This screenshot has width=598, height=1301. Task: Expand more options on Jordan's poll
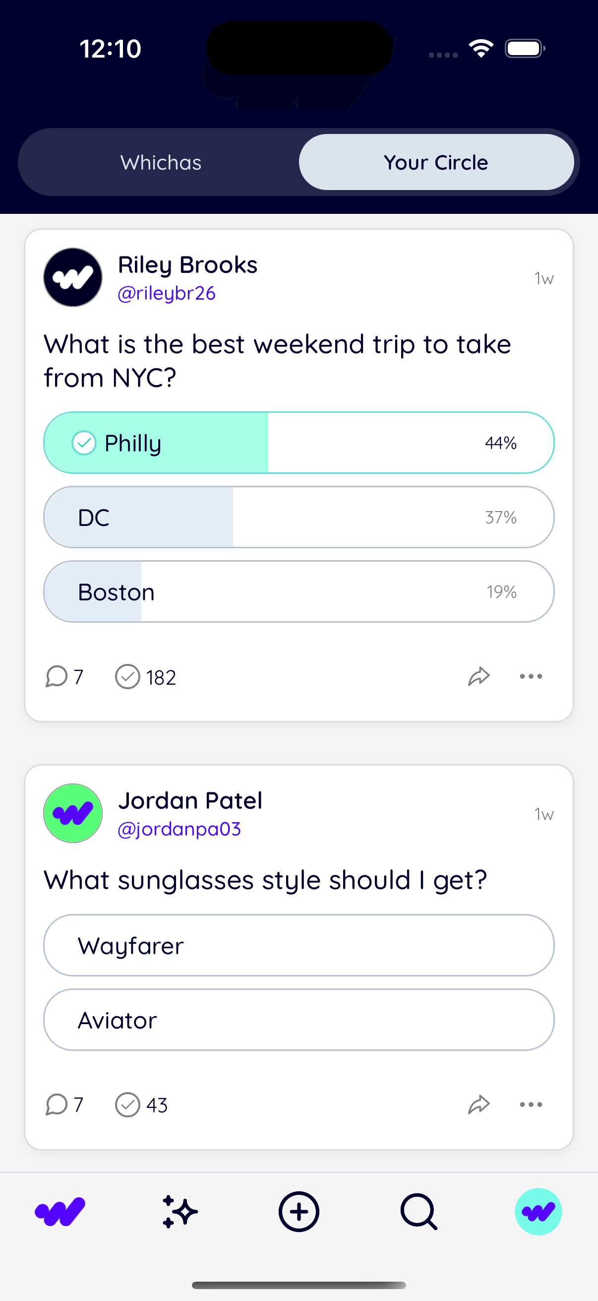(x=531, y=1104)
